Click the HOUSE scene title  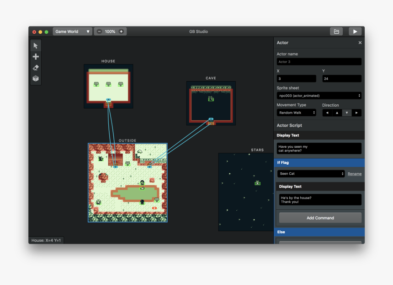(108, 61)
